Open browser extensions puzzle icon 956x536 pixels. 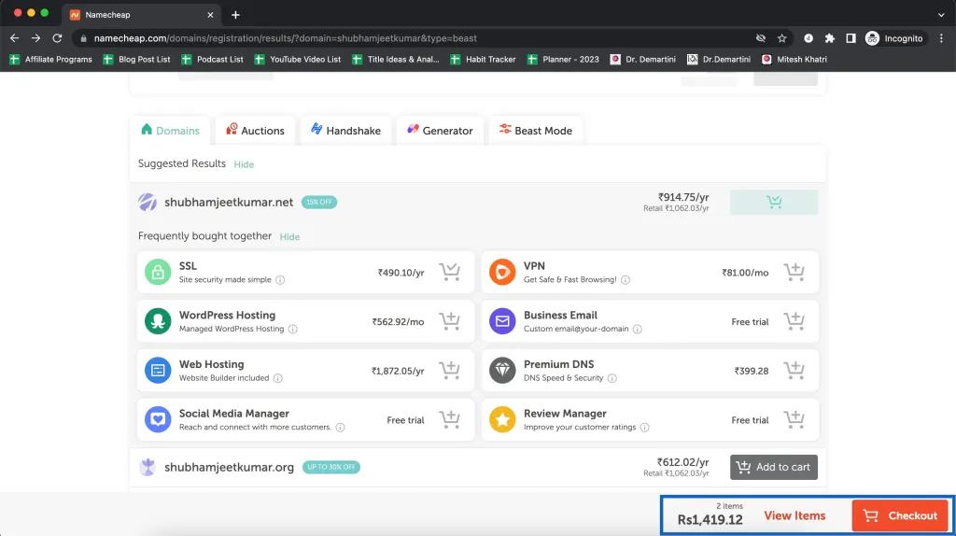829,38
